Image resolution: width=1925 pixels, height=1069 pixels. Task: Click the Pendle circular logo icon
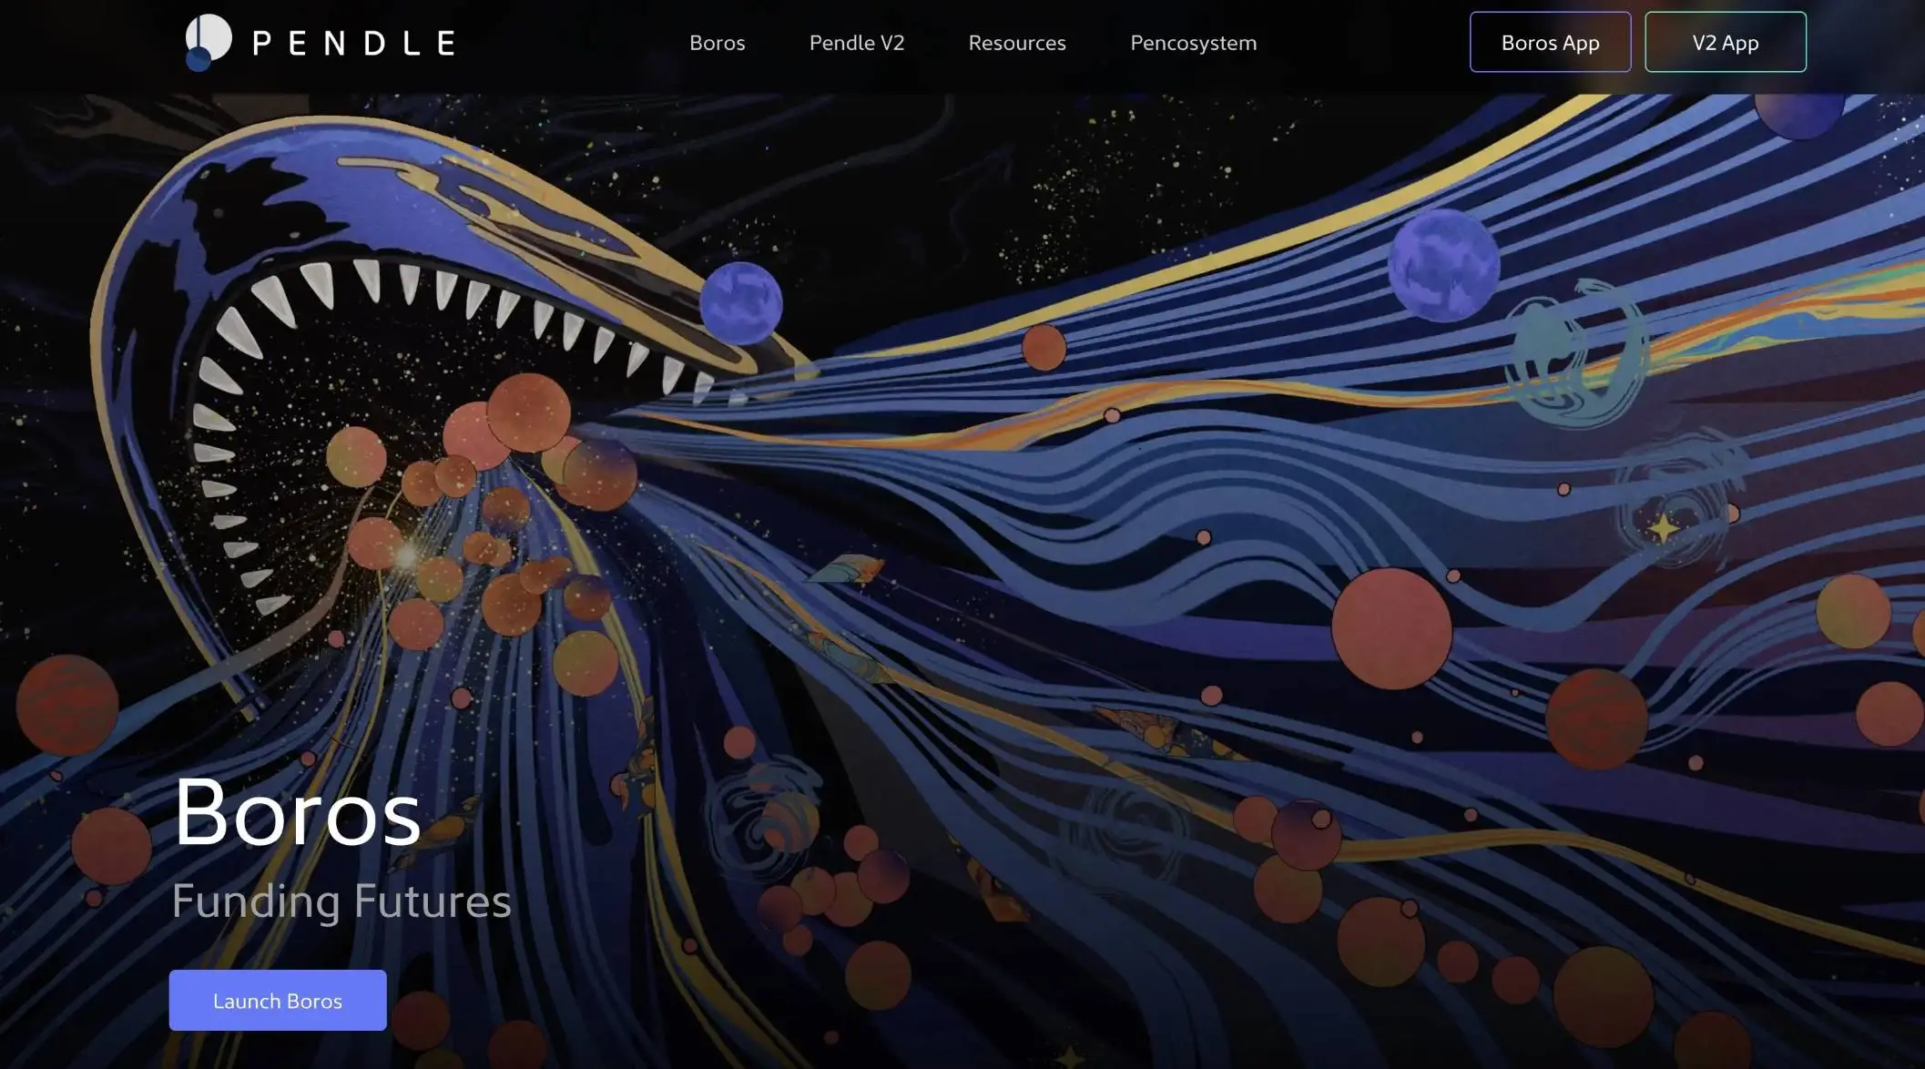click(x=208, y=42)
